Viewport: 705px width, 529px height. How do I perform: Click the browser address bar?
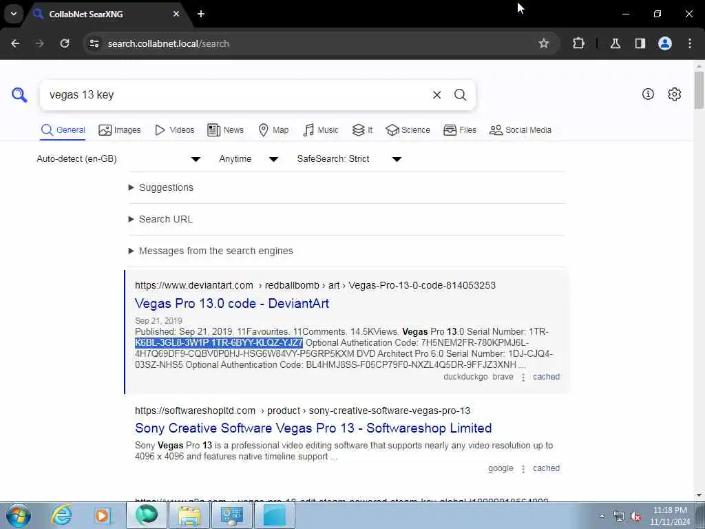click(x=315, y=43)
